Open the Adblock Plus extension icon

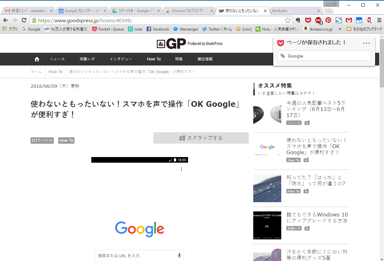click(x=318, y=20)
